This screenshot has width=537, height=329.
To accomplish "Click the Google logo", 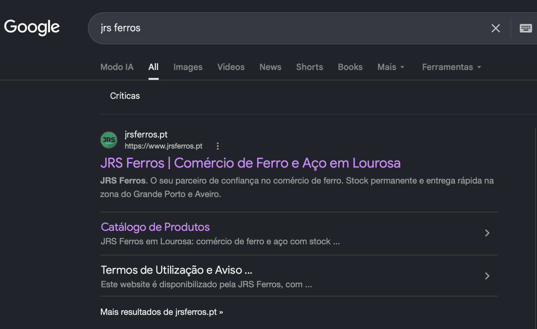I will click(x=32, y=27).
